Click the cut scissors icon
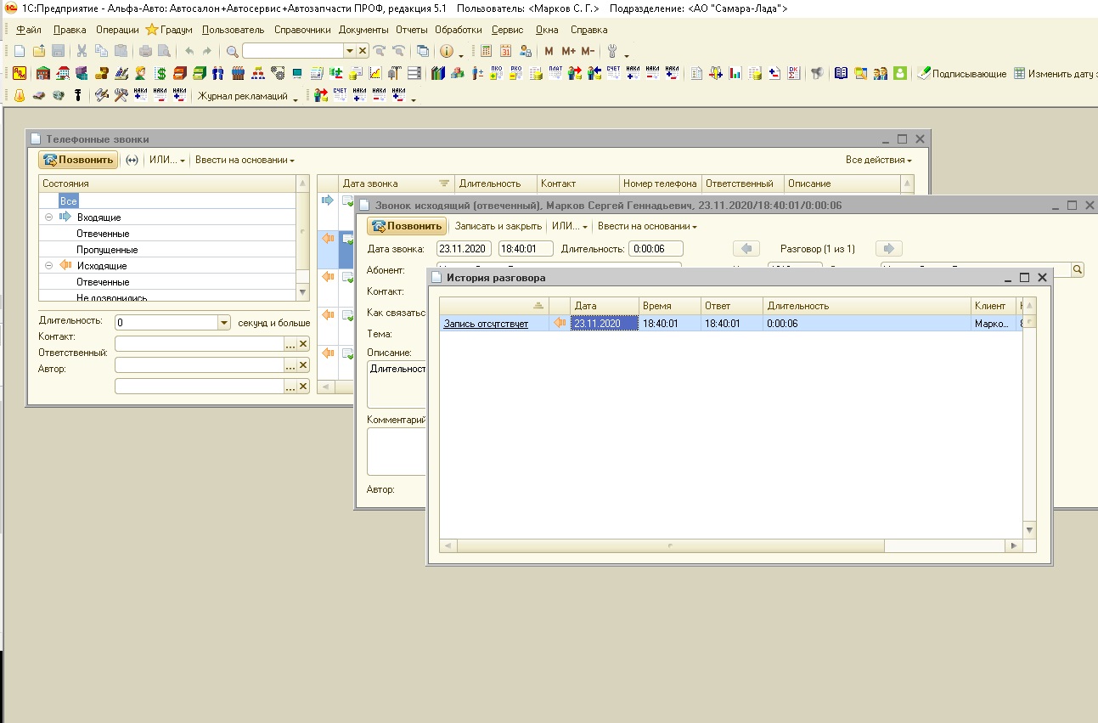 click(x=82, y=51)
